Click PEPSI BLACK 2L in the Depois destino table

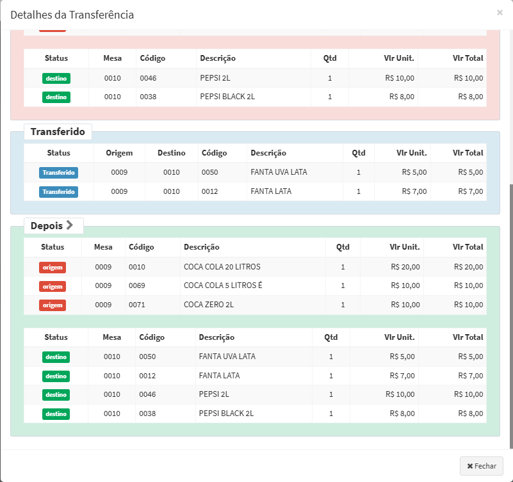tap(226, 414)
